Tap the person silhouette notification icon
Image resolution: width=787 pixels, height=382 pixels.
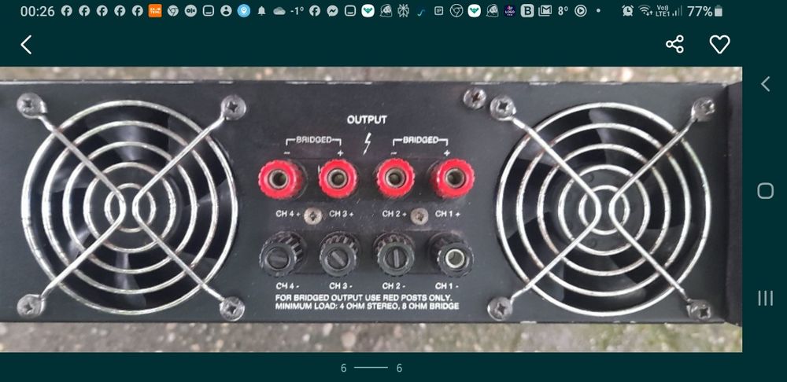[227, 10]
